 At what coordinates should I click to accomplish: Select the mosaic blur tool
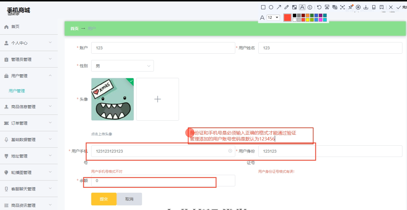tap(294, 7)
